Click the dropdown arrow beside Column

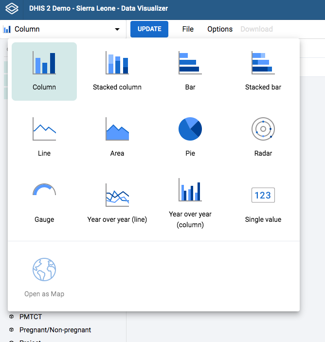click(x=117, y=29)
